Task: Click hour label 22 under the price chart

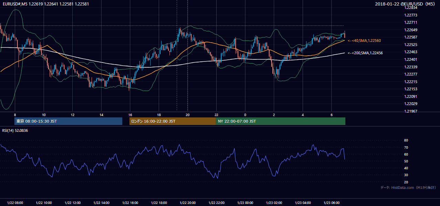Action: [x=216, y=115]
